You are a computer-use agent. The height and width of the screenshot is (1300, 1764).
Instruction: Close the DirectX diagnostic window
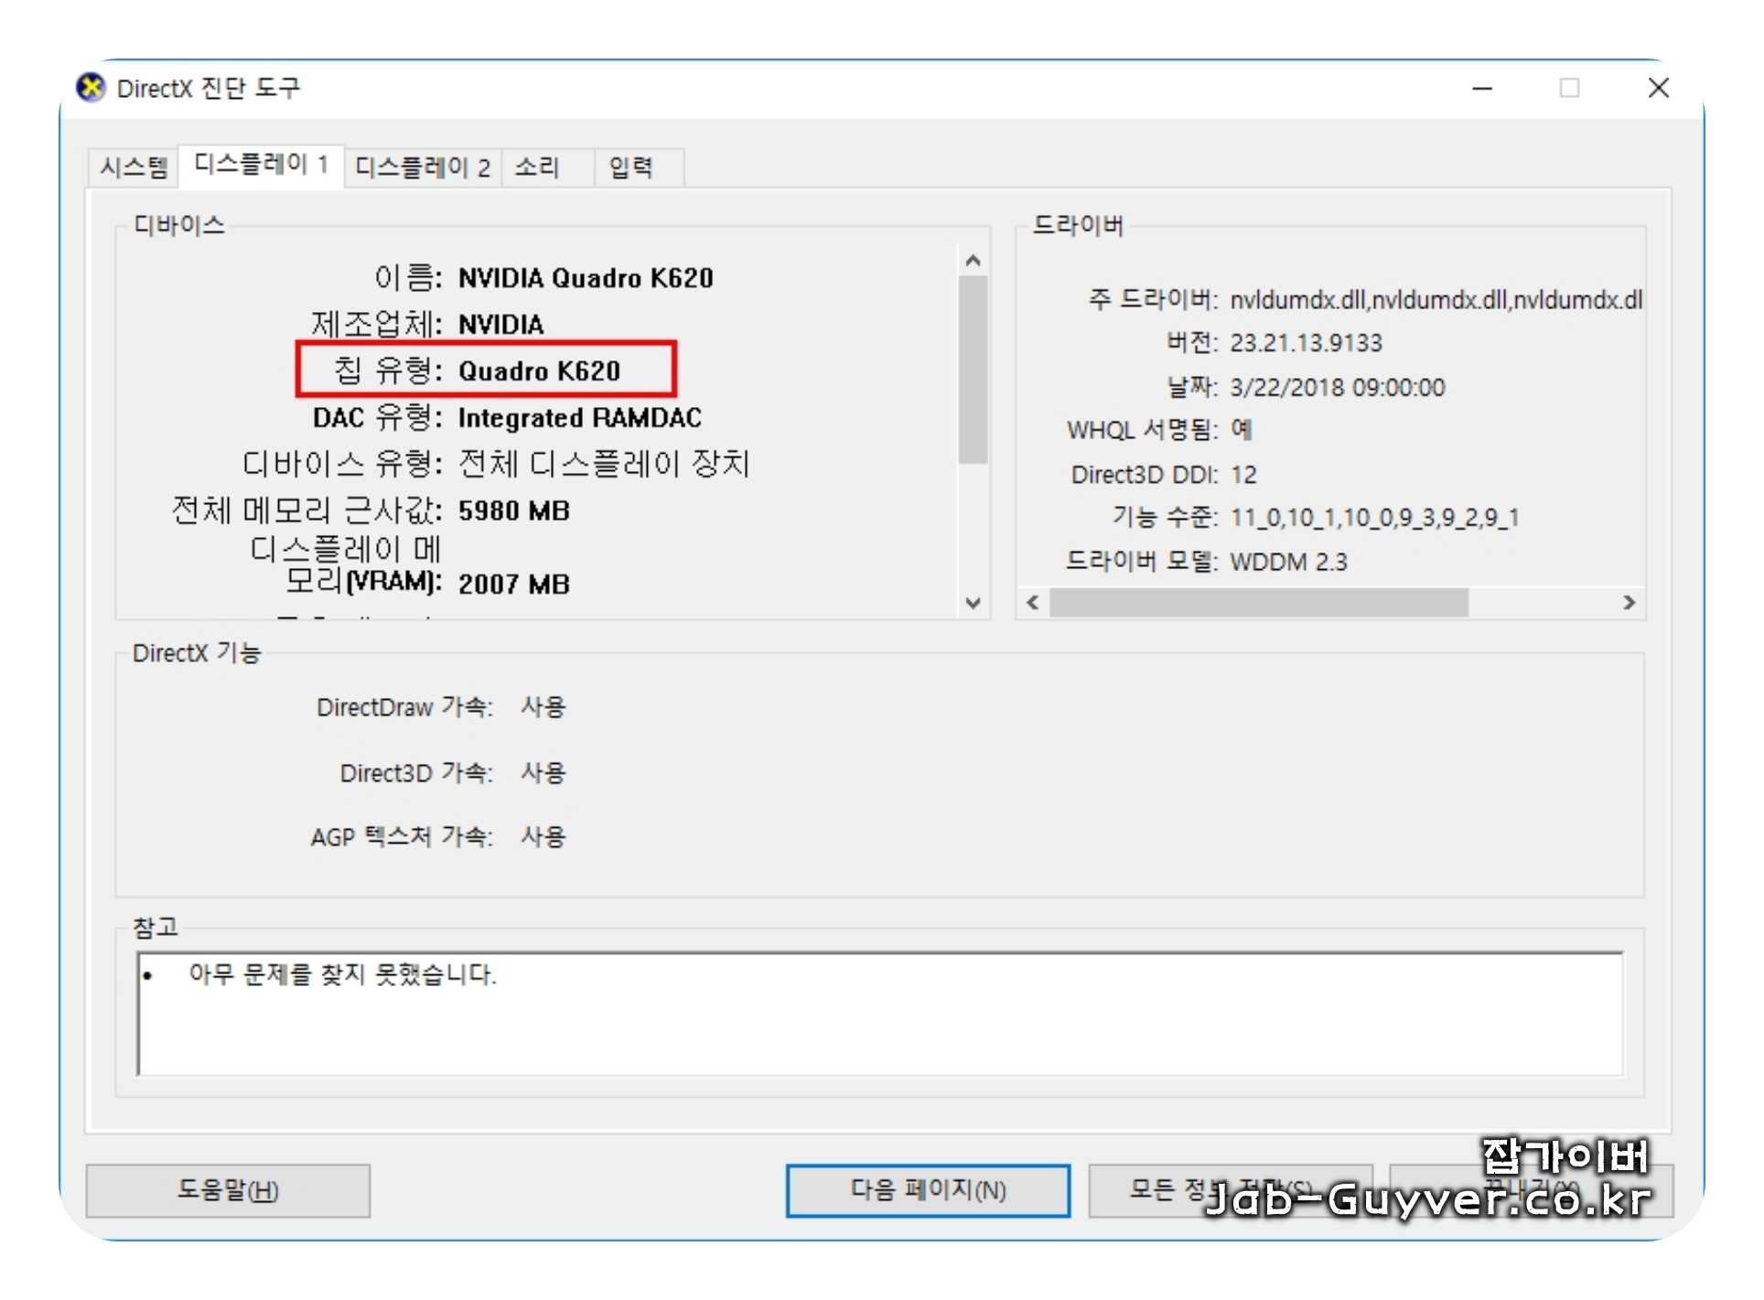click(x=1659, y=88)
